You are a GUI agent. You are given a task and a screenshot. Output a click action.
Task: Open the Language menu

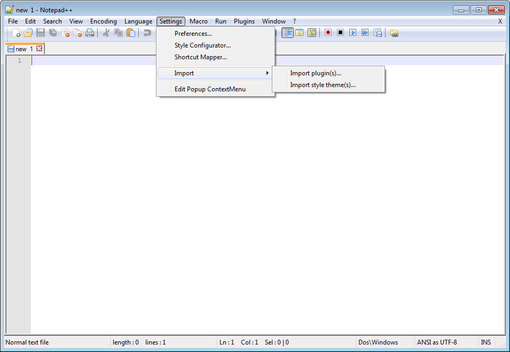coord(138,21)
